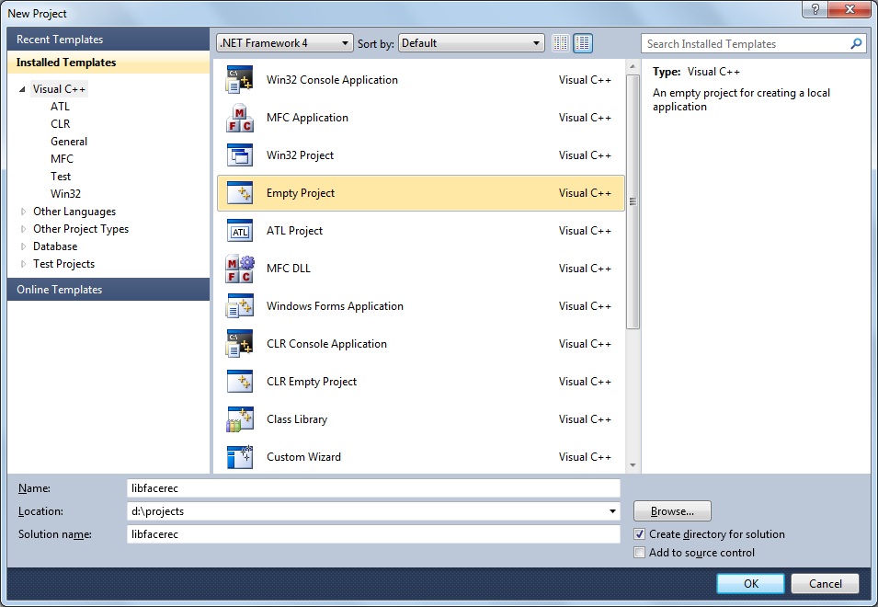The image size is (878, 607).
Task: Click the Empty Project template icon
Action: pyautogui.click(x=240, y=192)
